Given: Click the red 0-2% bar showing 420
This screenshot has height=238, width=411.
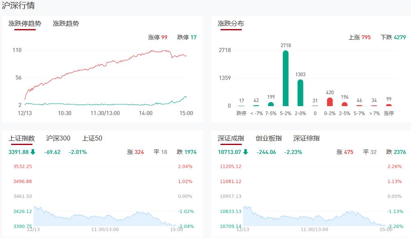Looking at the screenshot, I should pyautogui.click(x=330, y=102).
